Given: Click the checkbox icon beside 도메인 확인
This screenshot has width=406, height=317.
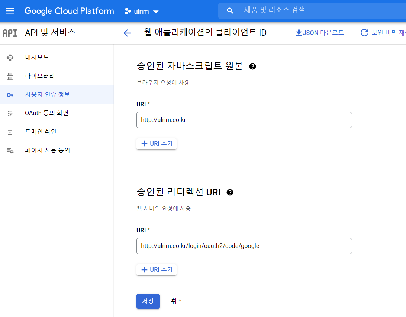Looking at the screenshot, I should pyautogui.click(x=10, y=132).
